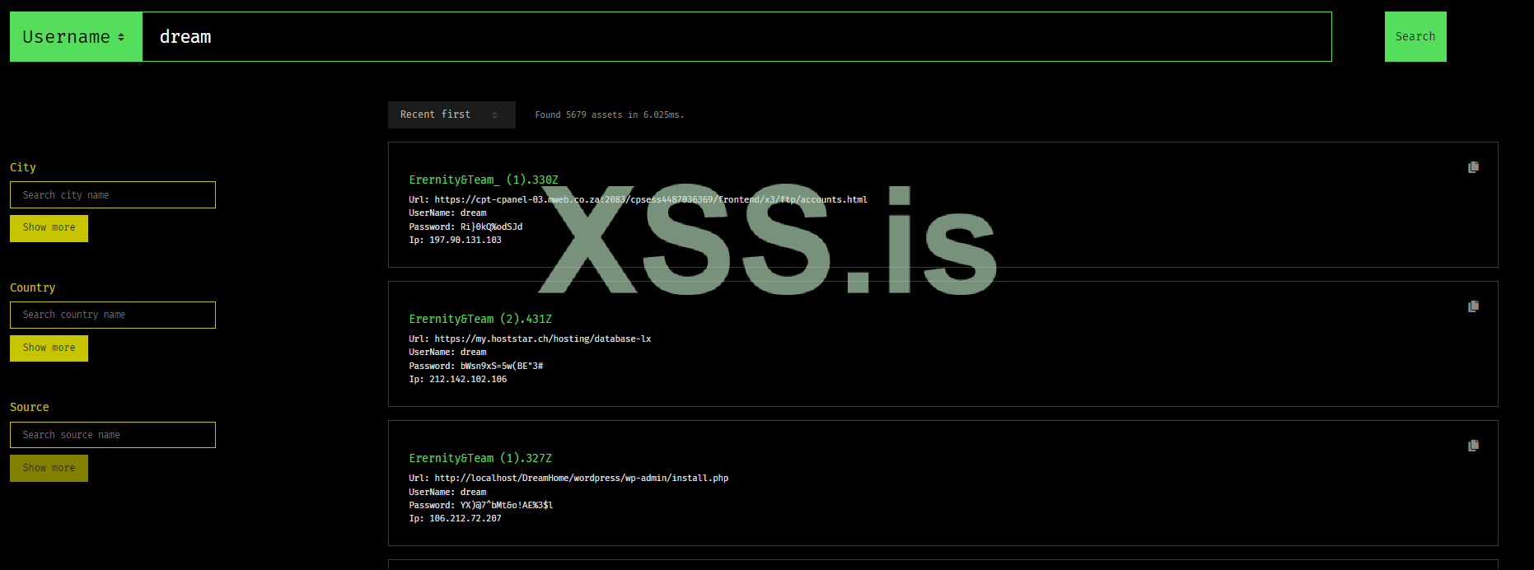
Task: Focus the Search city name field
Action: [x=113, y=195]
